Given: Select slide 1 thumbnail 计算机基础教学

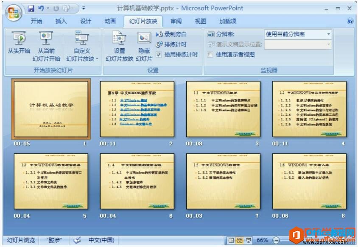Looking at the screenshot, I should tap(51, 109).
